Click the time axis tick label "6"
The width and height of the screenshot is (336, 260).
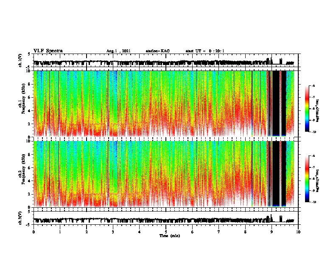pos(192,232)
